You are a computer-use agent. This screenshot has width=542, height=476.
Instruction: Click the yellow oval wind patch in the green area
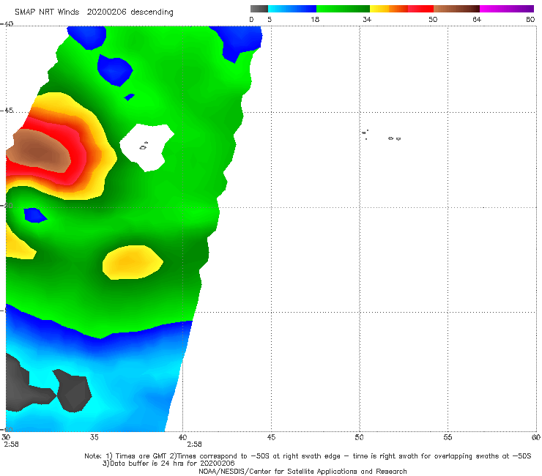133,262
